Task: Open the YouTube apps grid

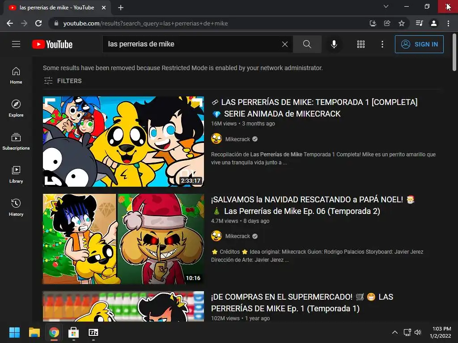Action: tap(361, 44)
